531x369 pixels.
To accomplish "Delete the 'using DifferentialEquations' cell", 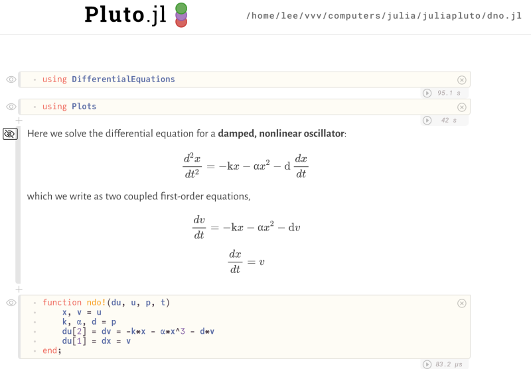I will click(x=462, y=80).
